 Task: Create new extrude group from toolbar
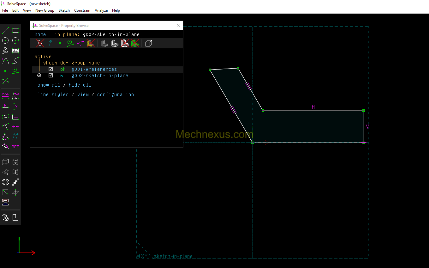[5, 162]
